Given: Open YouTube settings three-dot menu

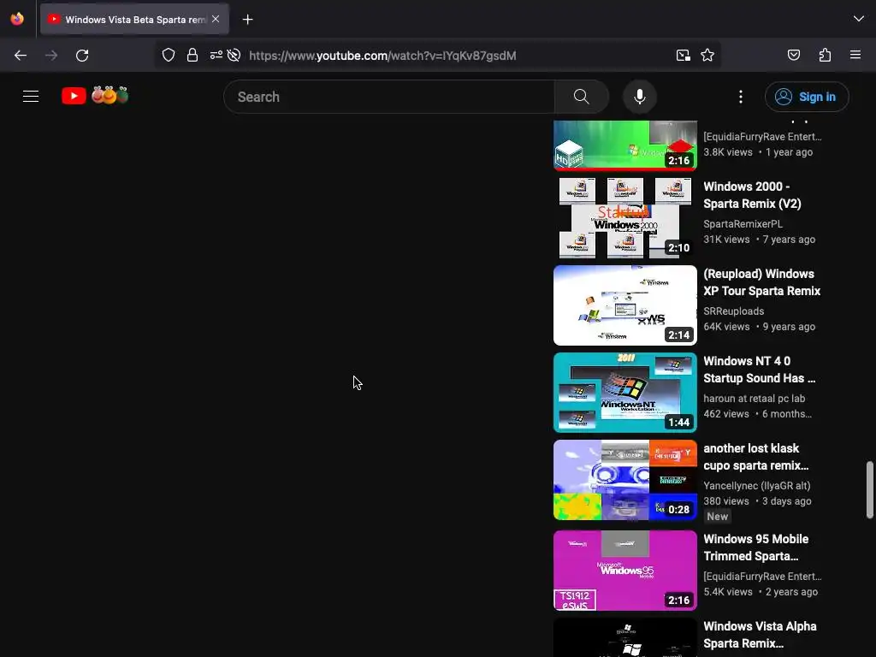Looking at the screenshot, I should [x=741, y=97].
